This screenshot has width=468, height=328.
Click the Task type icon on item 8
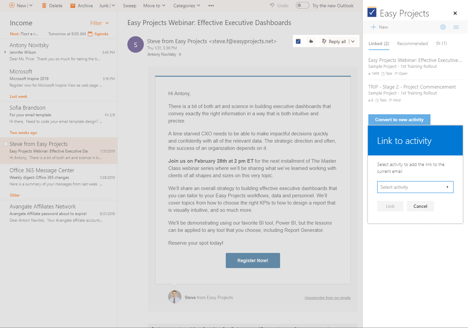tap(377, 100)
